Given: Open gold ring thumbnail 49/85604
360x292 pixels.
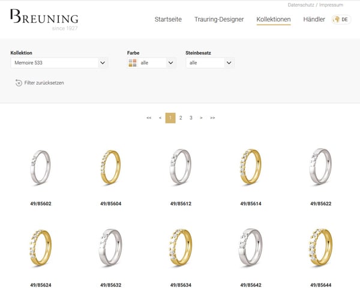Looking at the screenshot, I should pyautogui.click(x=110, y=167).
